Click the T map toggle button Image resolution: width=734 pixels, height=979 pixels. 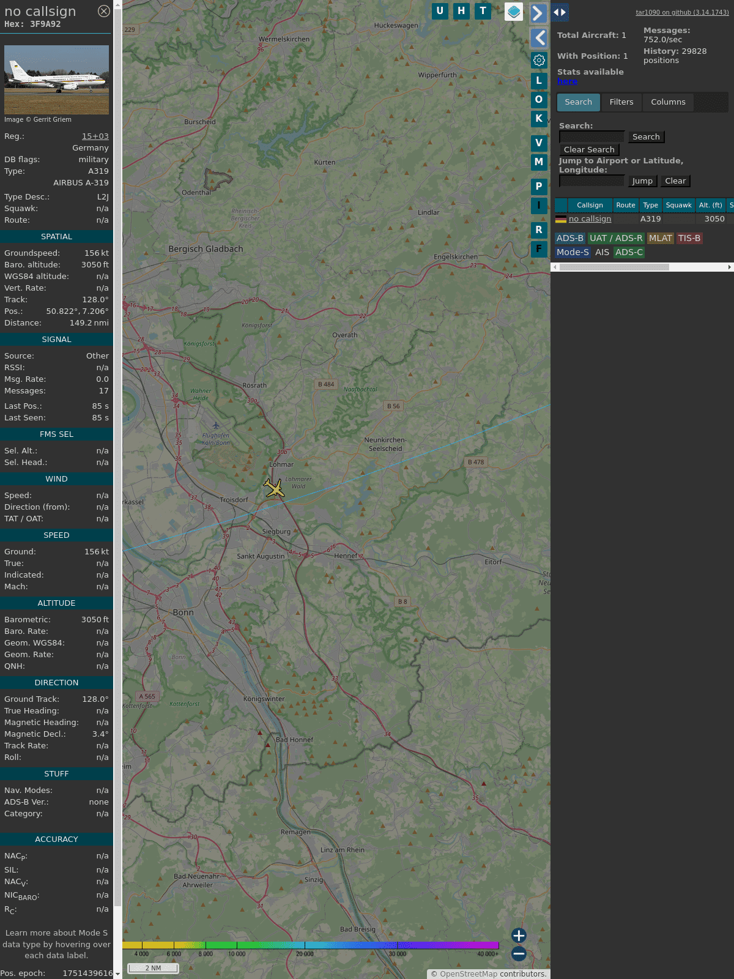click(483, 11)
